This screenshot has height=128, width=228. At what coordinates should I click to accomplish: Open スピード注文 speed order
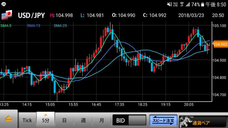pos(163,120)
